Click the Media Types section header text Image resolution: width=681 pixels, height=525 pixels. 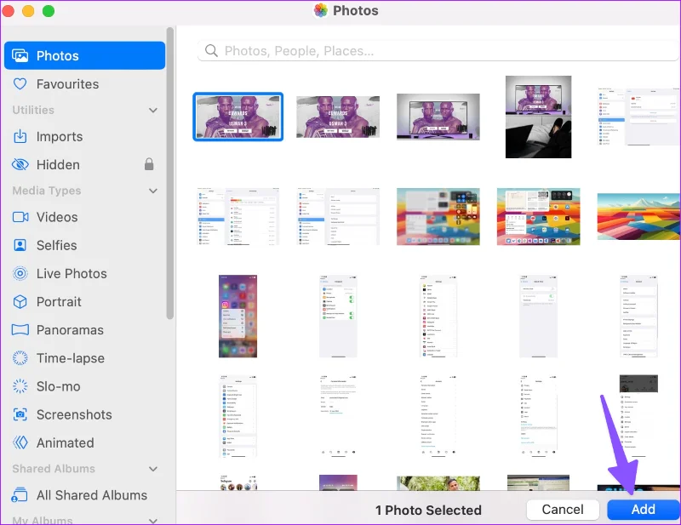47,191
